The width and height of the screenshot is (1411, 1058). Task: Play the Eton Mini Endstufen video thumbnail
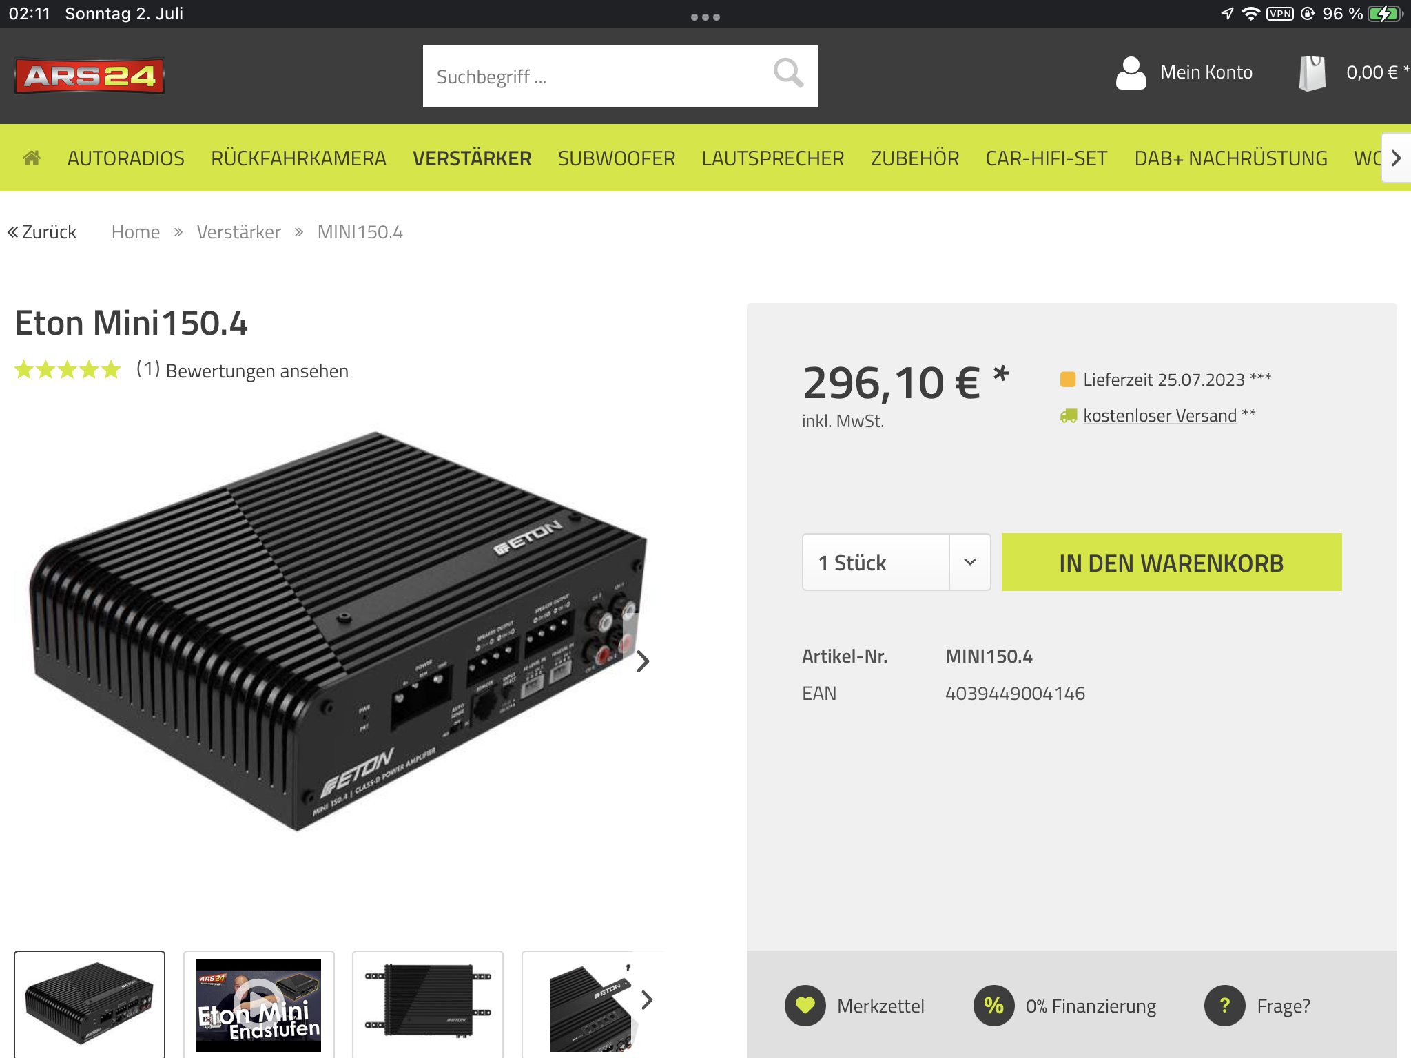pos(258,1004)
